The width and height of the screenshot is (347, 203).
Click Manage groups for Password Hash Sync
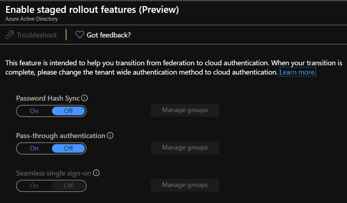coord(185,110)
